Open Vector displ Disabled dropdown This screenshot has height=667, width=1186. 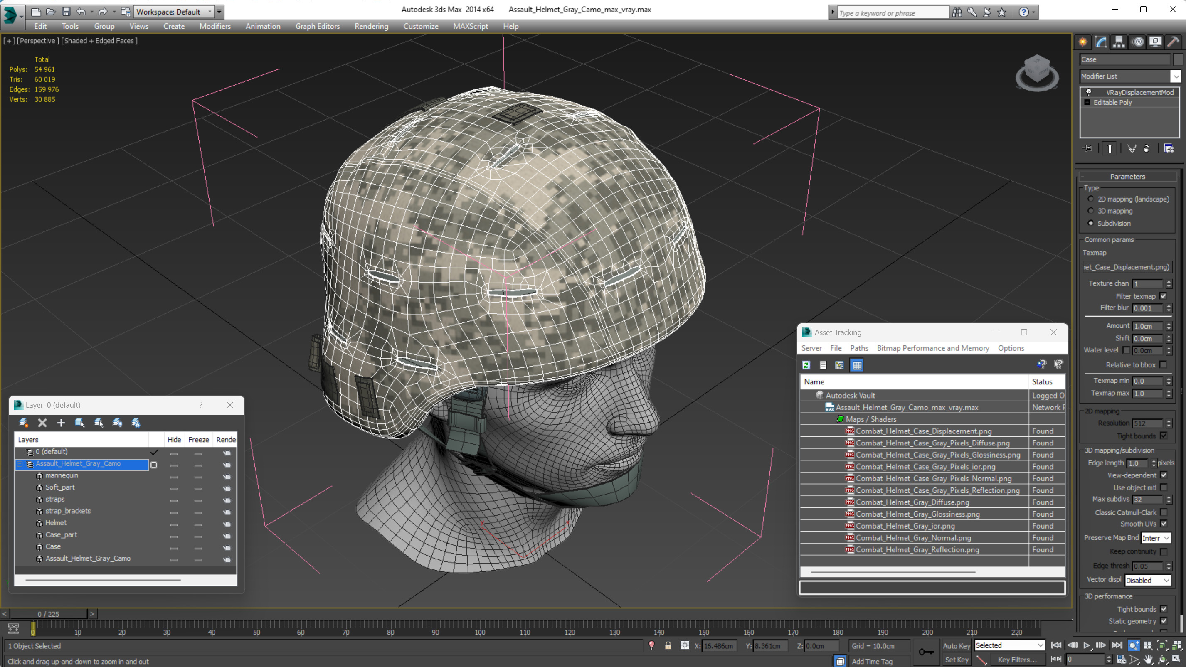[1147, 581]
